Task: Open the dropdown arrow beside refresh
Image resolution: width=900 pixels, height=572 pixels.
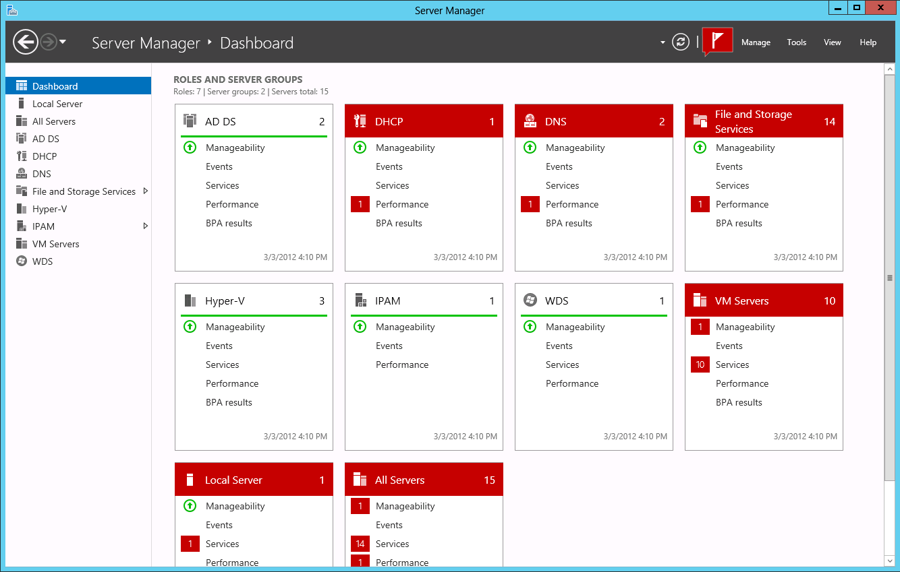Action: (x=663, y=42)
